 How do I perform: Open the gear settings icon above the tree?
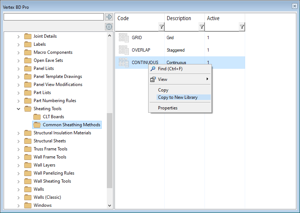[x=109, y=27]
